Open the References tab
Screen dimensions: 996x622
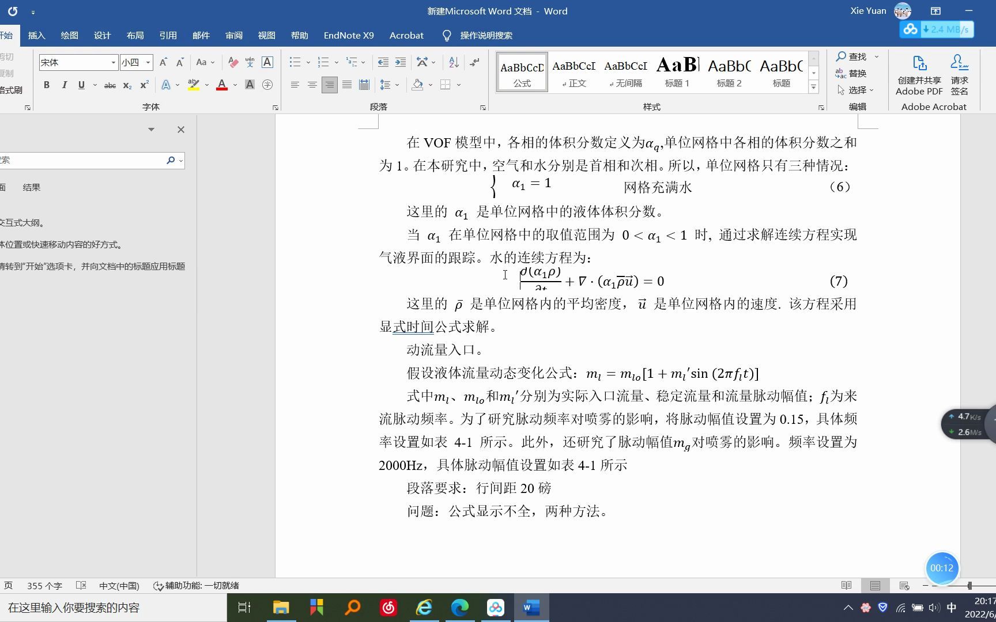168,36
